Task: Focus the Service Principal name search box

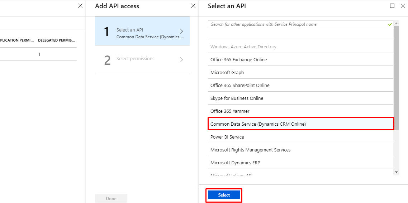Action: coord(298,24)
